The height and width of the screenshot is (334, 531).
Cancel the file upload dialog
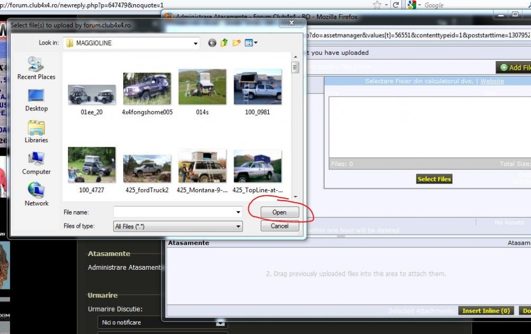279,226
